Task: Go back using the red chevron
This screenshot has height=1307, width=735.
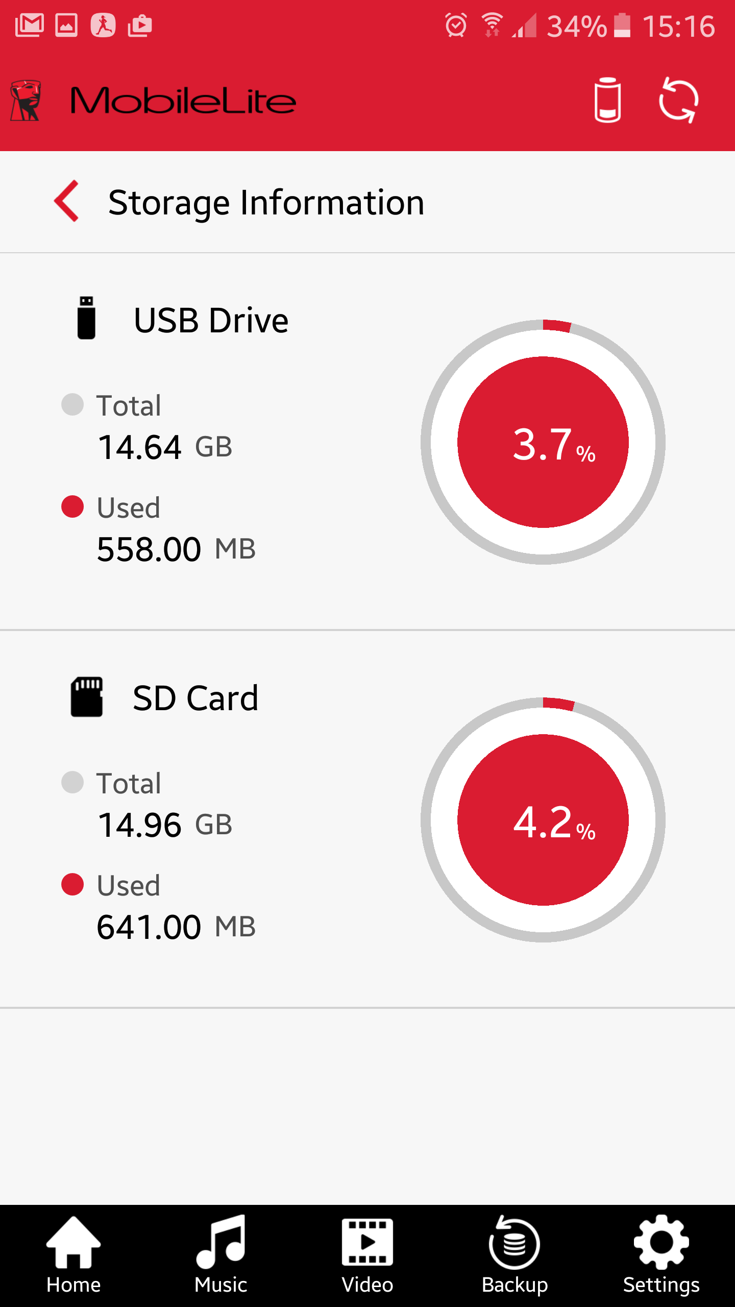Action: (x=67, y=201)
